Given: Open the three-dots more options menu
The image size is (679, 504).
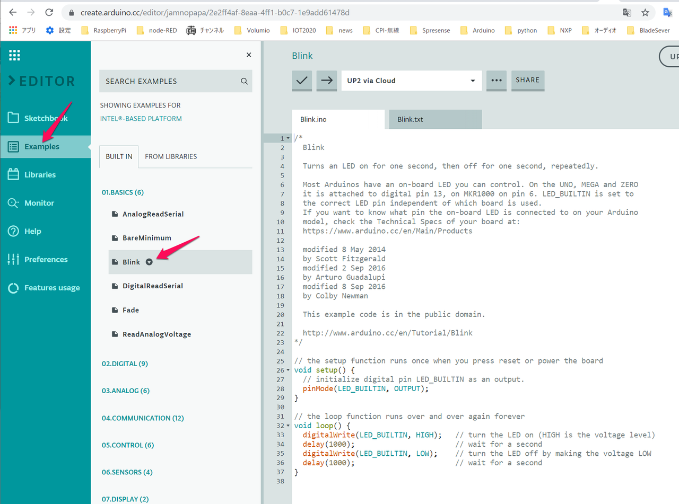Looking at the screenshot, I should coord(496,81).
